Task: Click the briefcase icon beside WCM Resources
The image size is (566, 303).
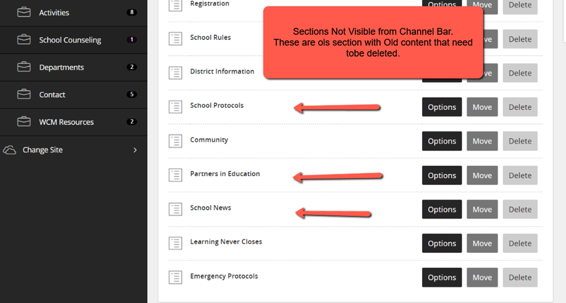Action: coord(24,122)
